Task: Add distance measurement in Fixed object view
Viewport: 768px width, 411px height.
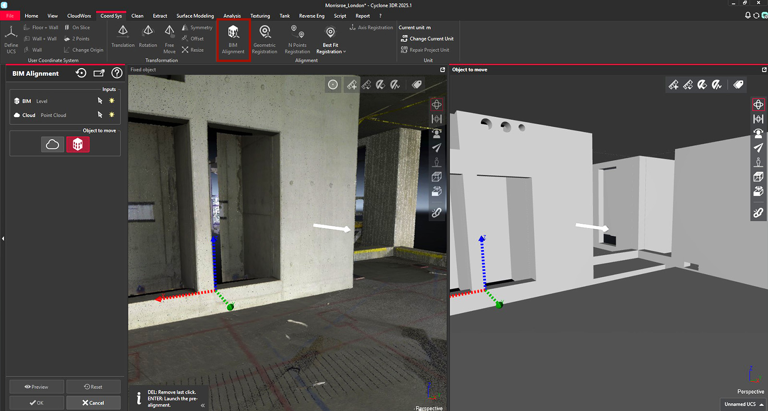Action: coord(352,85)
